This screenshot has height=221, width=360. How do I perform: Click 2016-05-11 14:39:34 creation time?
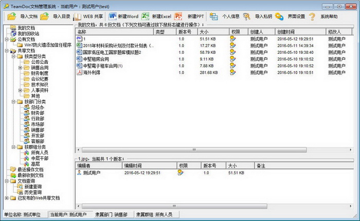pyautogui.click(x=295, y=46)
